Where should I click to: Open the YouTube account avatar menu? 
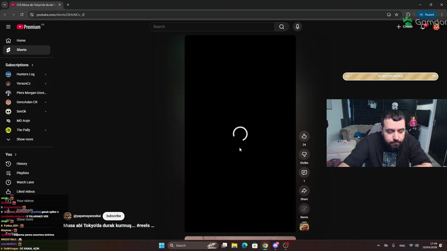tap(436, 27)
